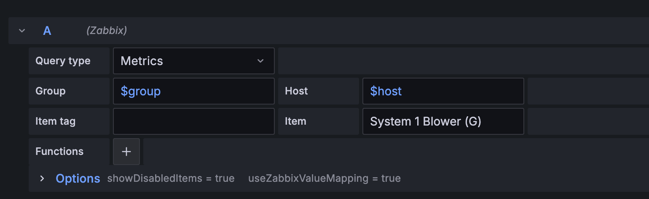649x199 pixels.
Task: Click the (Zabbix) datasource label
Action: pyautogui.click(x=107, y=31)
